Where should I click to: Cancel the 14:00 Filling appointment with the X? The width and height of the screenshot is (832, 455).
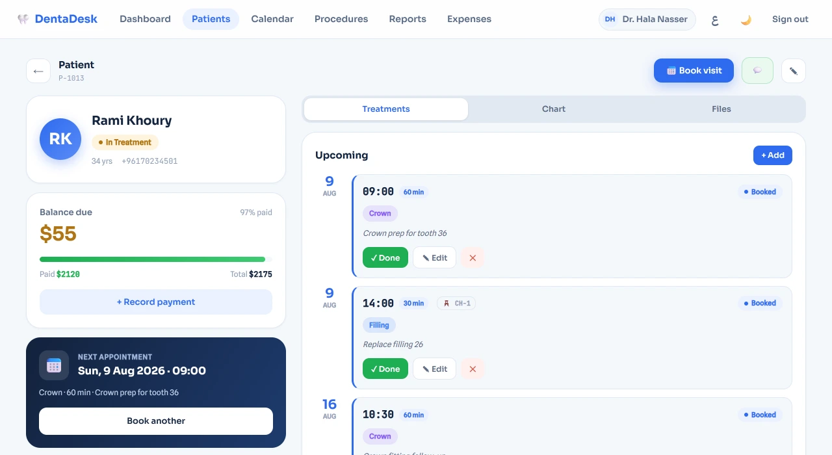click(473, 369)
